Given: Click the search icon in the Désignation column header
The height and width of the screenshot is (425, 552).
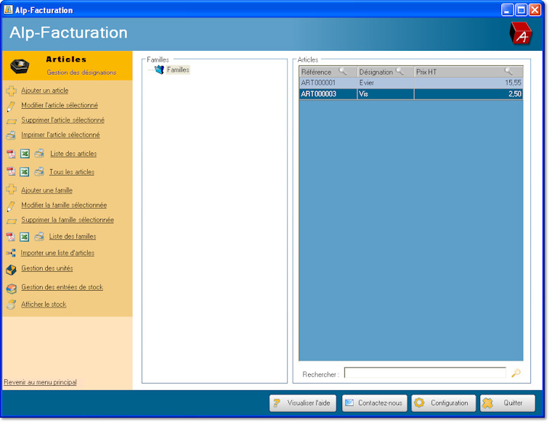Looking at the screenshot, I should (x=399, y=72).
